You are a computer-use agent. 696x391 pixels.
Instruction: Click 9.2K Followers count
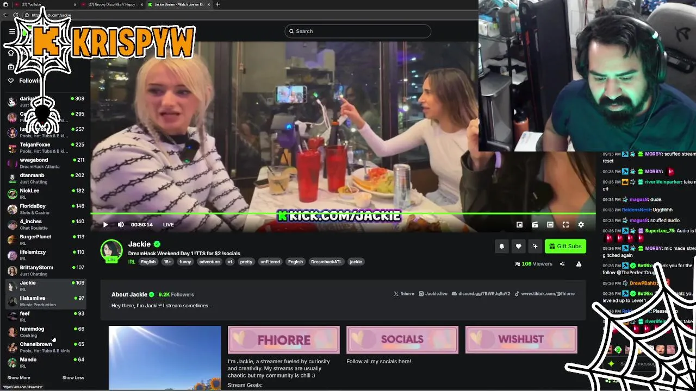click(x=176, y=294)
